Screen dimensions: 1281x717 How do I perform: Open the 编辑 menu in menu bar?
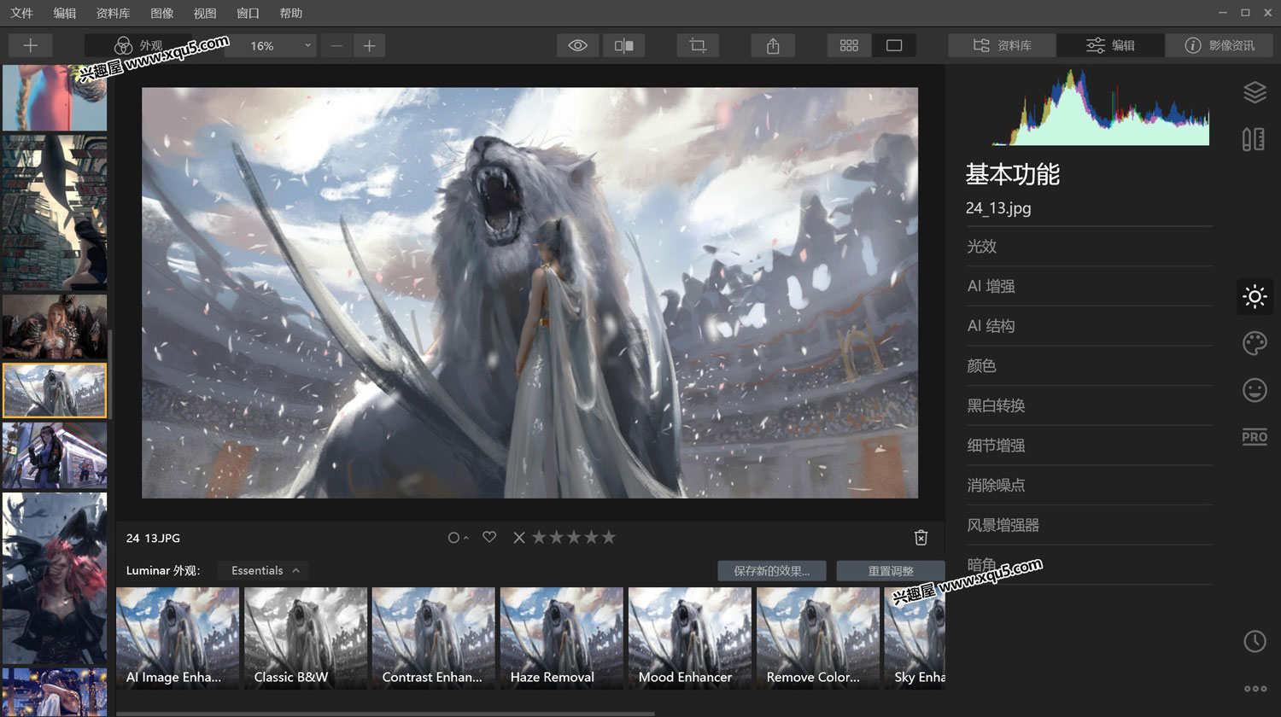point(64,13)
